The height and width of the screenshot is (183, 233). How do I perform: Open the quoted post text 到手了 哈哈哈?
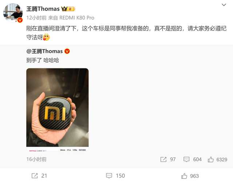point(43,60)
